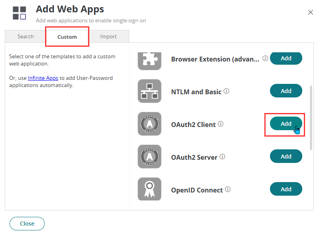
Task: Open the Infinite Apps link
Action: point(43,78)
